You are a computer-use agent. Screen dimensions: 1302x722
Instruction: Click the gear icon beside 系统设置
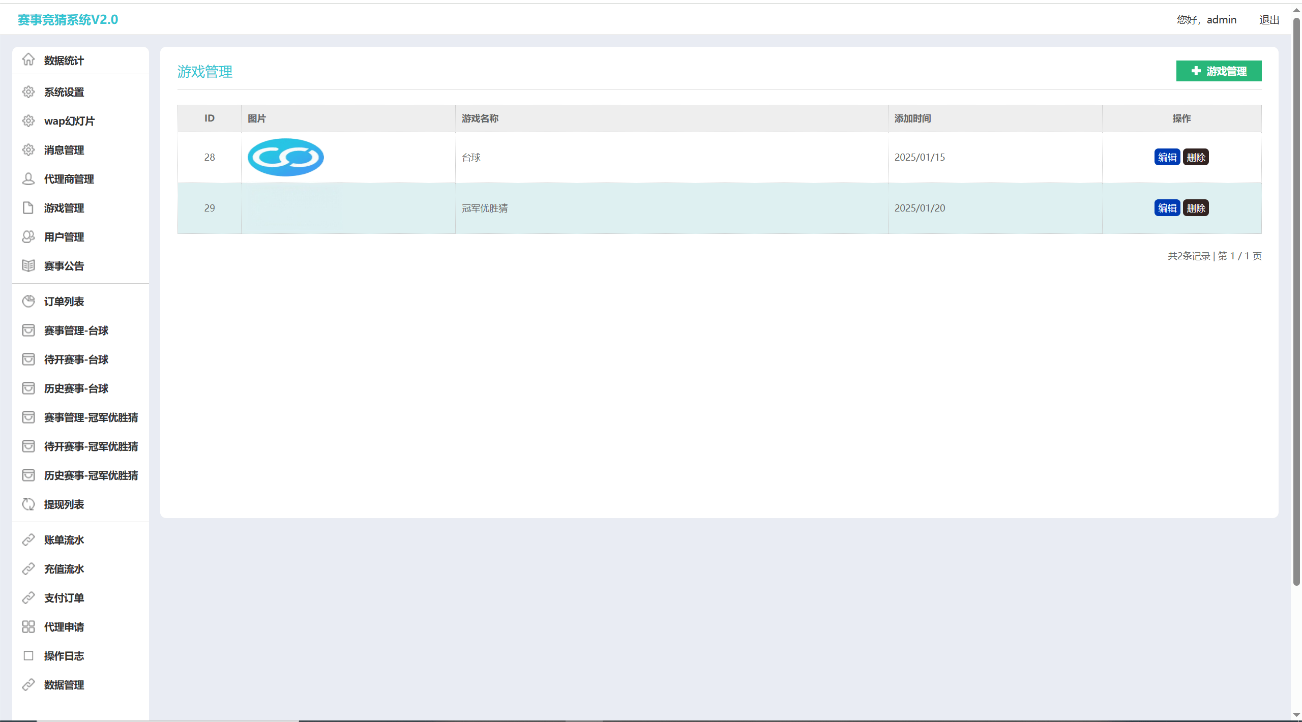[28, 92]
